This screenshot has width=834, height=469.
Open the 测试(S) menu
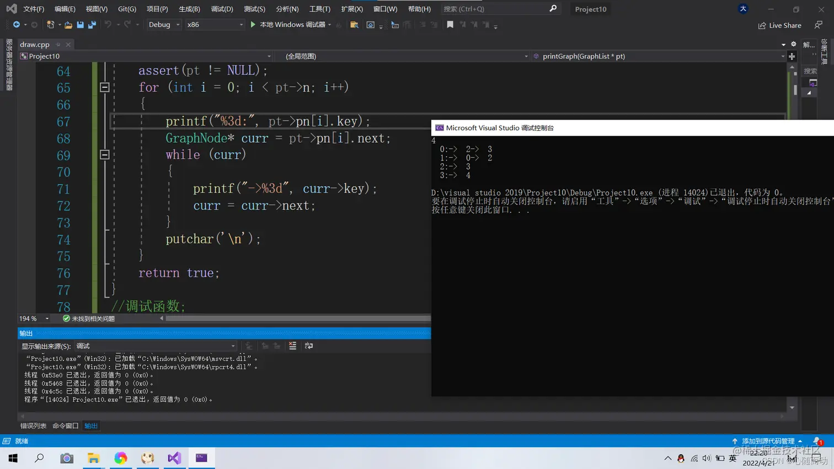click(x=254, y=9)
